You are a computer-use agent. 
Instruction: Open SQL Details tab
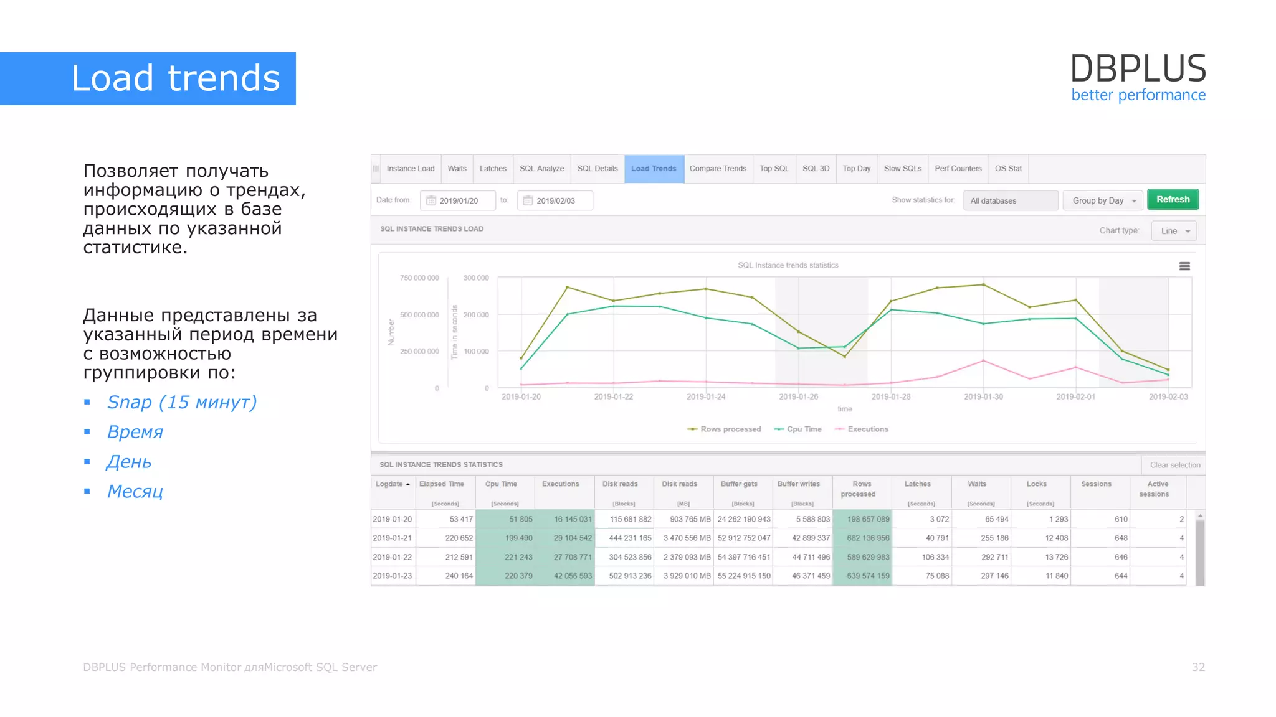click(x=597, y=169)
